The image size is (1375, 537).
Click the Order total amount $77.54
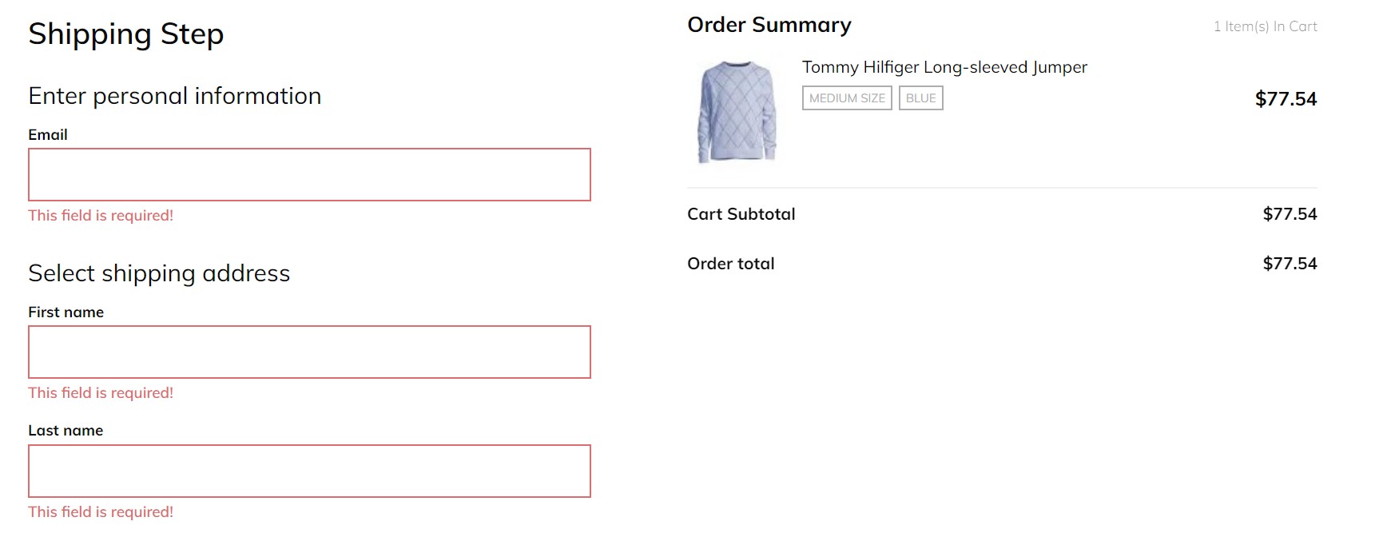(1290, 264)
